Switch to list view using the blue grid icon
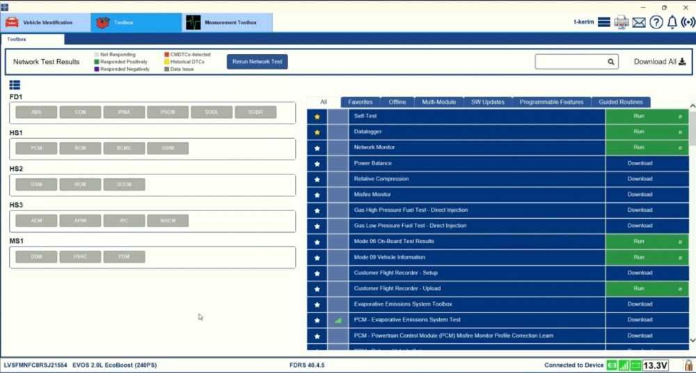Viewport: 696px width, 373px height. tap(15, 85)
